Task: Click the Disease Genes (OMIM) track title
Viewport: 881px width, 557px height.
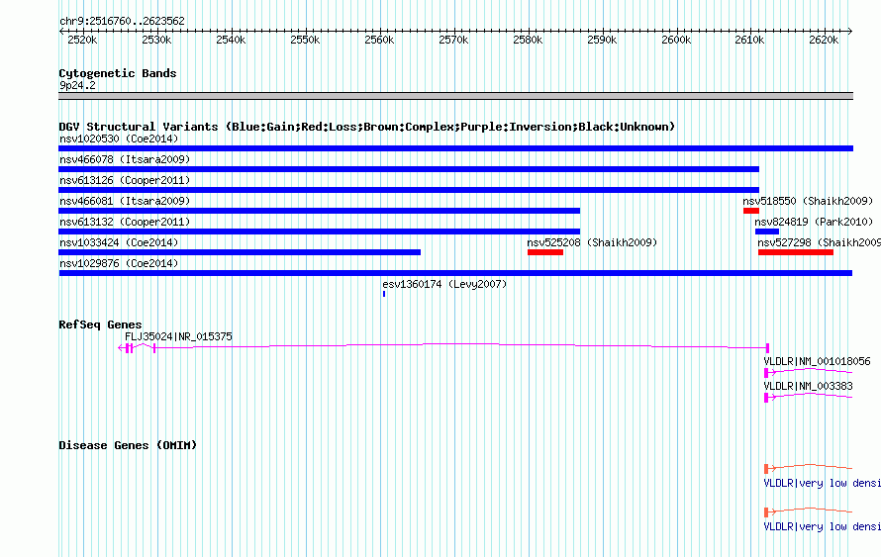Action: (128, 445)
